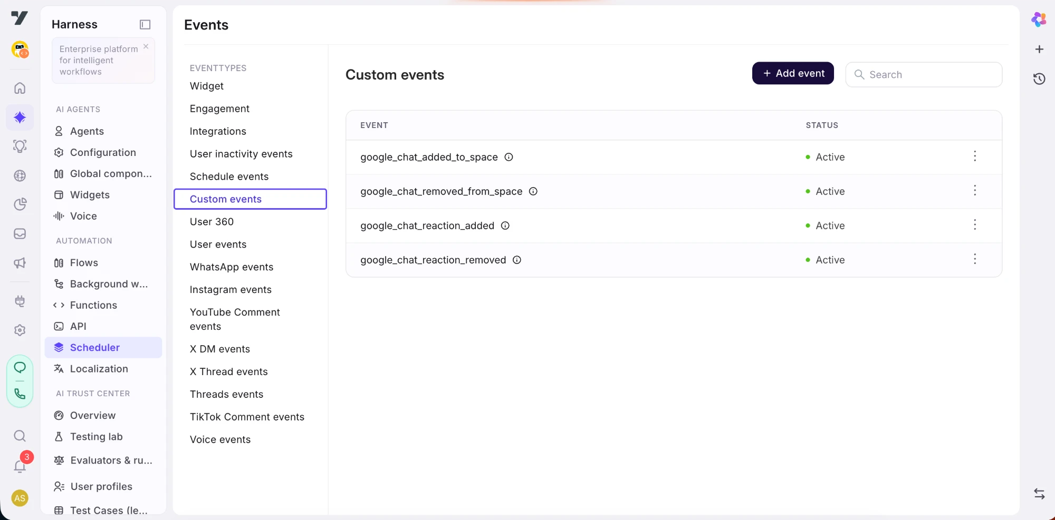Open Functions in sidebar
Screen dimensions: 1055x520
click(93, 305)
